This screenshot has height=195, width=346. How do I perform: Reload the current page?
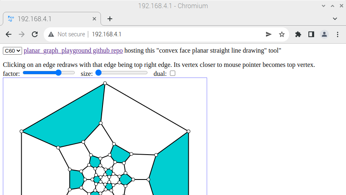[35, 34]
